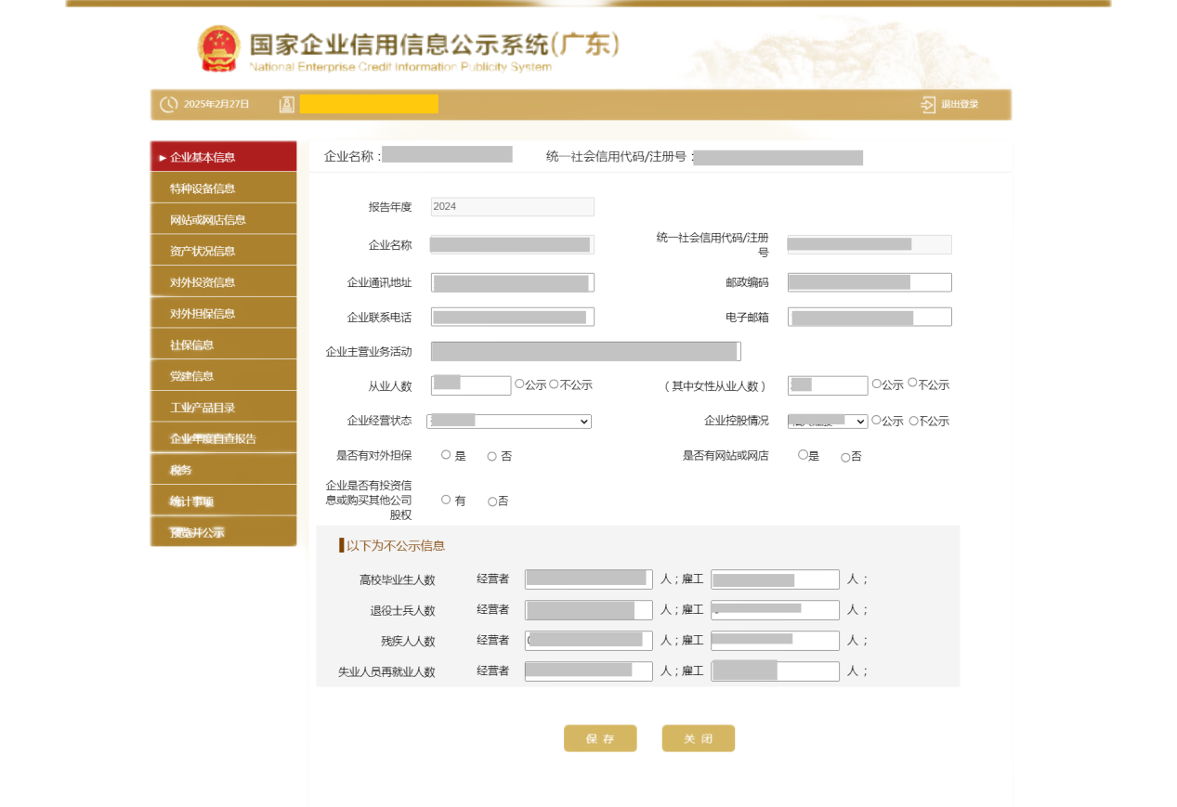Go to 资产状况信息 section

[224, 251]
